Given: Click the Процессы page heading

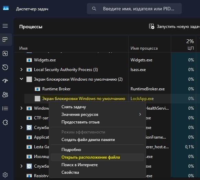Looking at the screenshot, I should 31,27.
